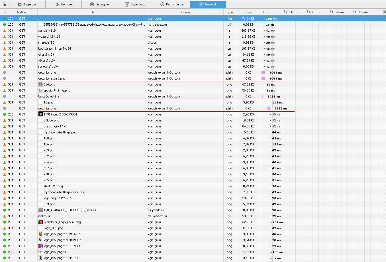Image resolution: width=386 pixels, height=262 pixels.
Task: Switch to the Performance tab
Action: (x=172, y=4)
